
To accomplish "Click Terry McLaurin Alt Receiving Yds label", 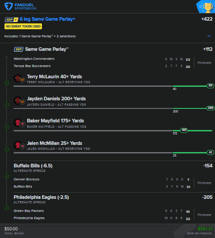I will pos(59,82).
